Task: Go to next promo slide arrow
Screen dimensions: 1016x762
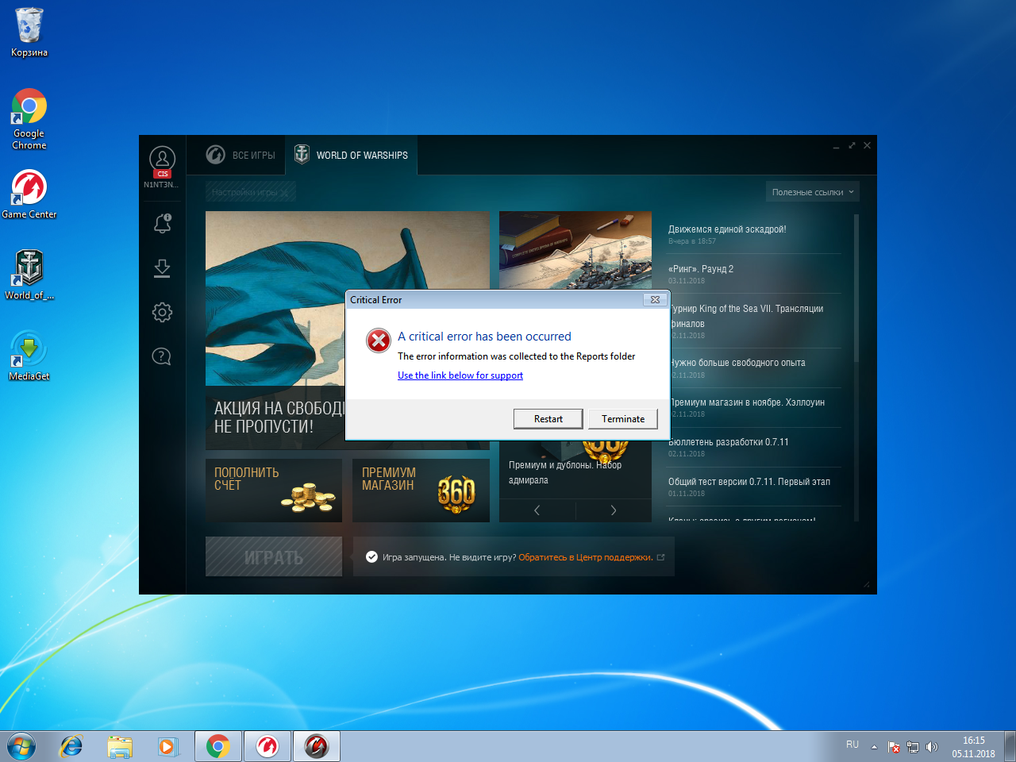Action: pyautogui.click(x=613, y=510)
